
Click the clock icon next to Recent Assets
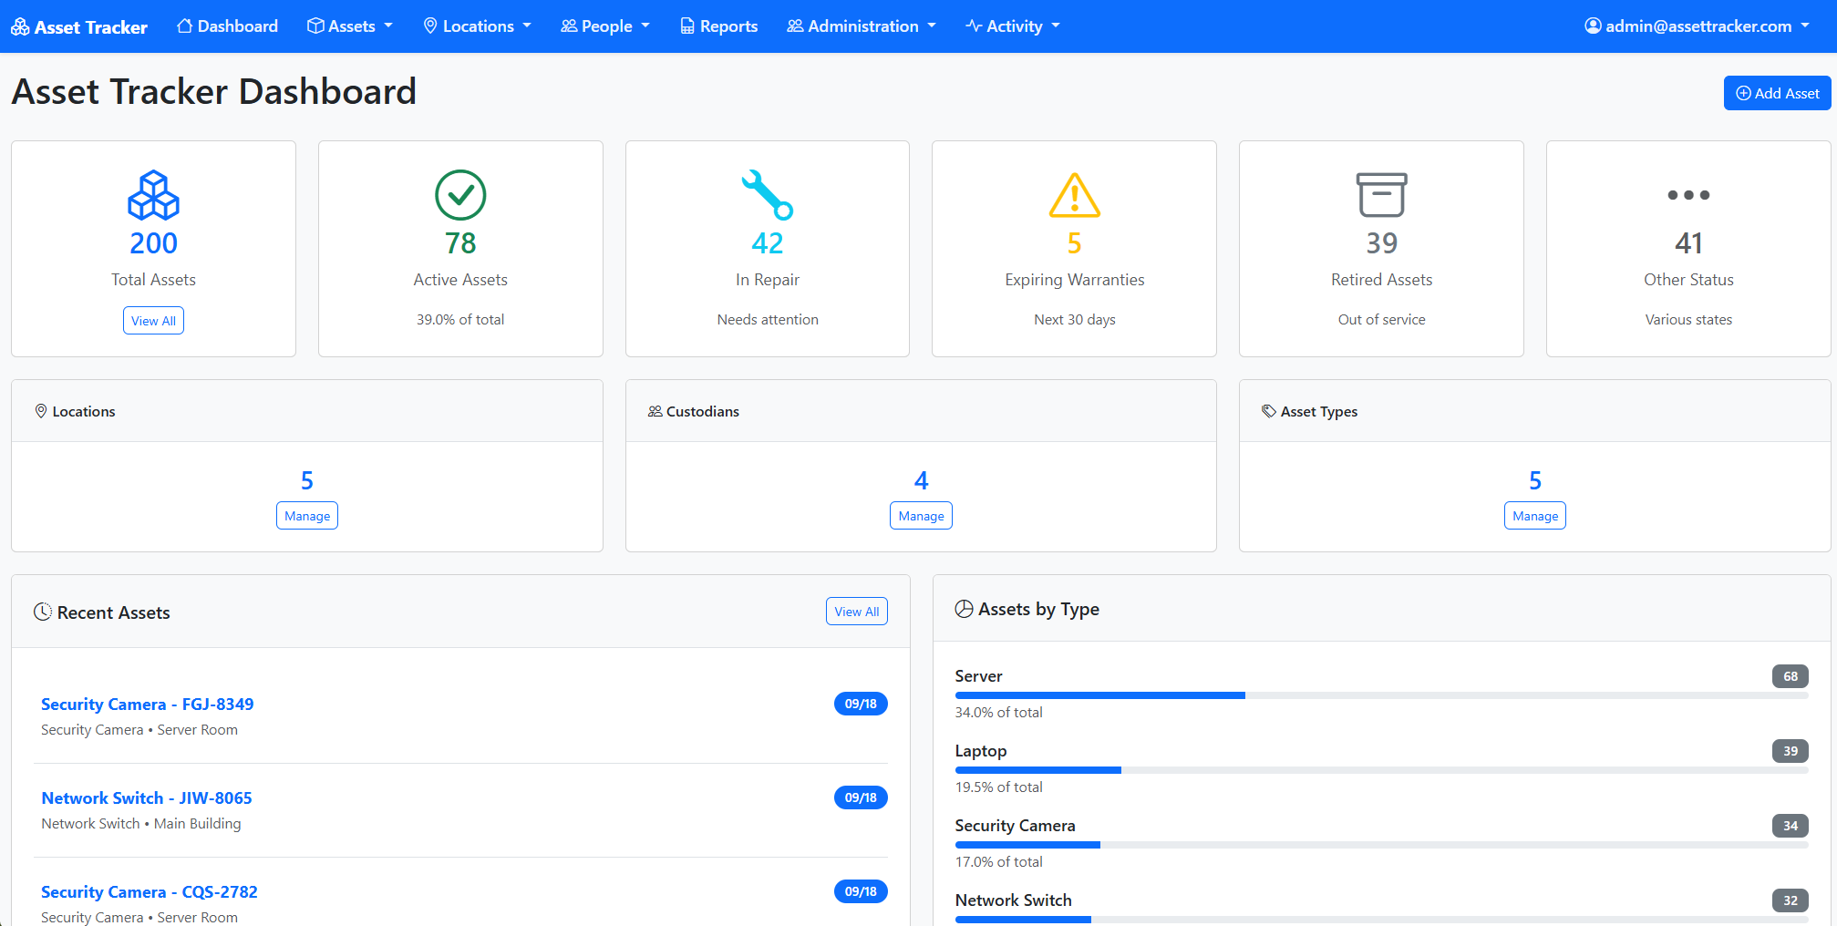click(x=43, y=612)
